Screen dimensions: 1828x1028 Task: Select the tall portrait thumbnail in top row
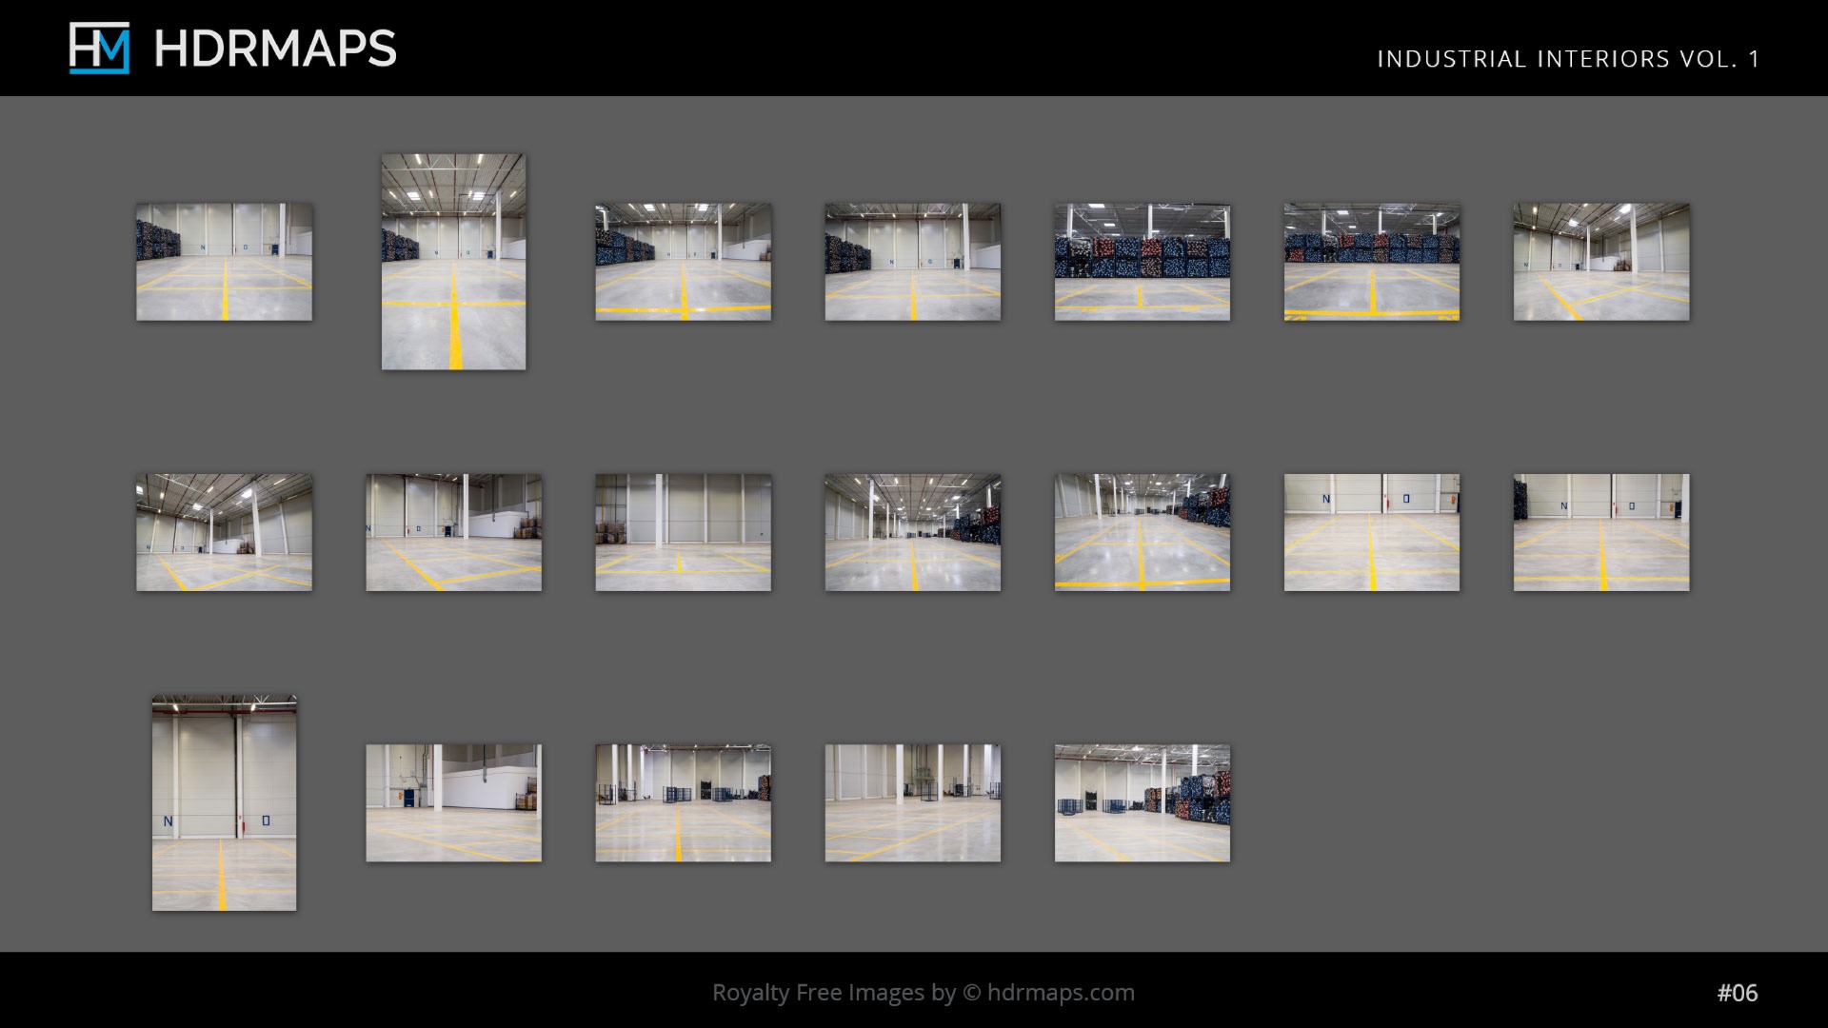453,262
